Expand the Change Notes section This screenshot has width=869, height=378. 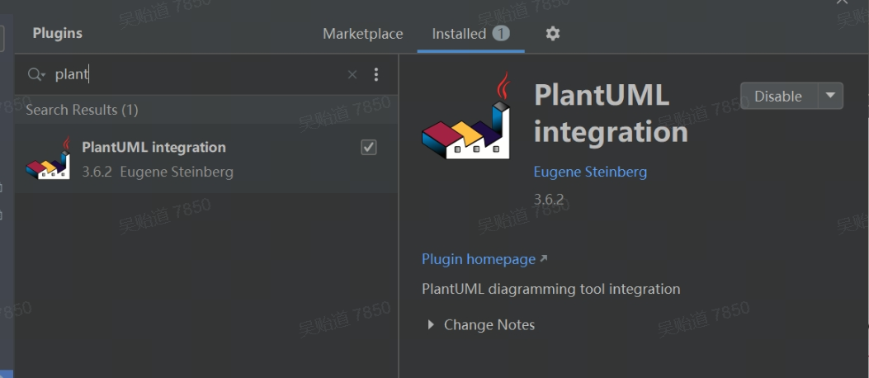click(431, 325)
